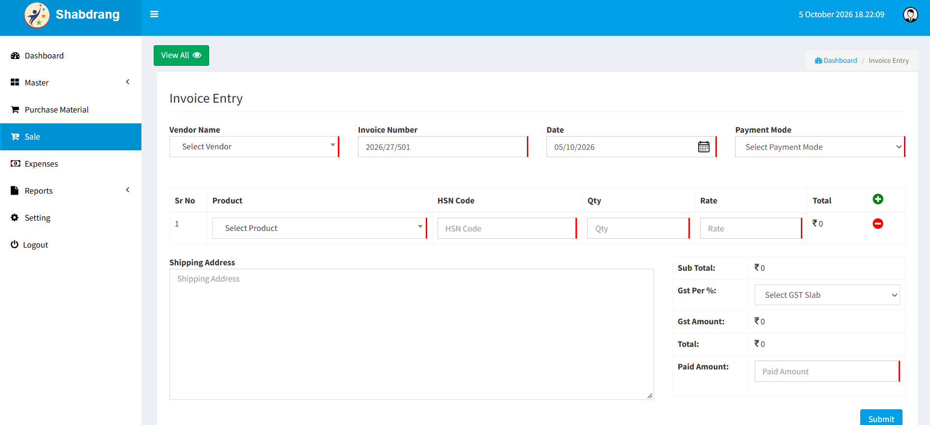The image size is (930, 425).
Task: Expand the Master submenu chevron
Action: 128,82
